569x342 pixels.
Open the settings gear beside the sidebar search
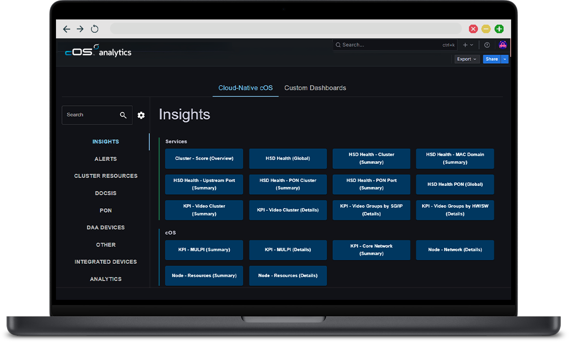pyautogui.click(x=141, y=115)
